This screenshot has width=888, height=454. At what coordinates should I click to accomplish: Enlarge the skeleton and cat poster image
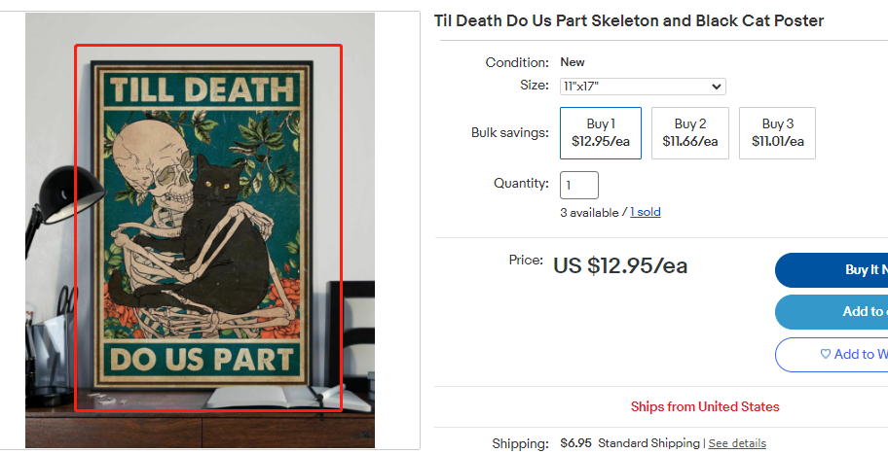click(x=208, y=228)
